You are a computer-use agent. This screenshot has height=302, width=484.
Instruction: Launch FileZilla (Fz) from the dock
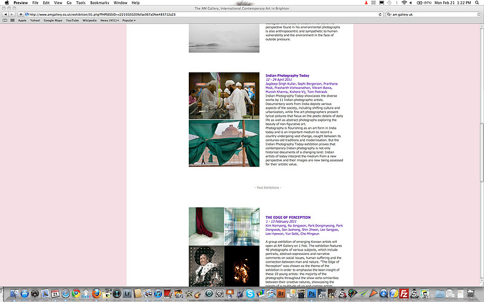[x=404, y=294]
